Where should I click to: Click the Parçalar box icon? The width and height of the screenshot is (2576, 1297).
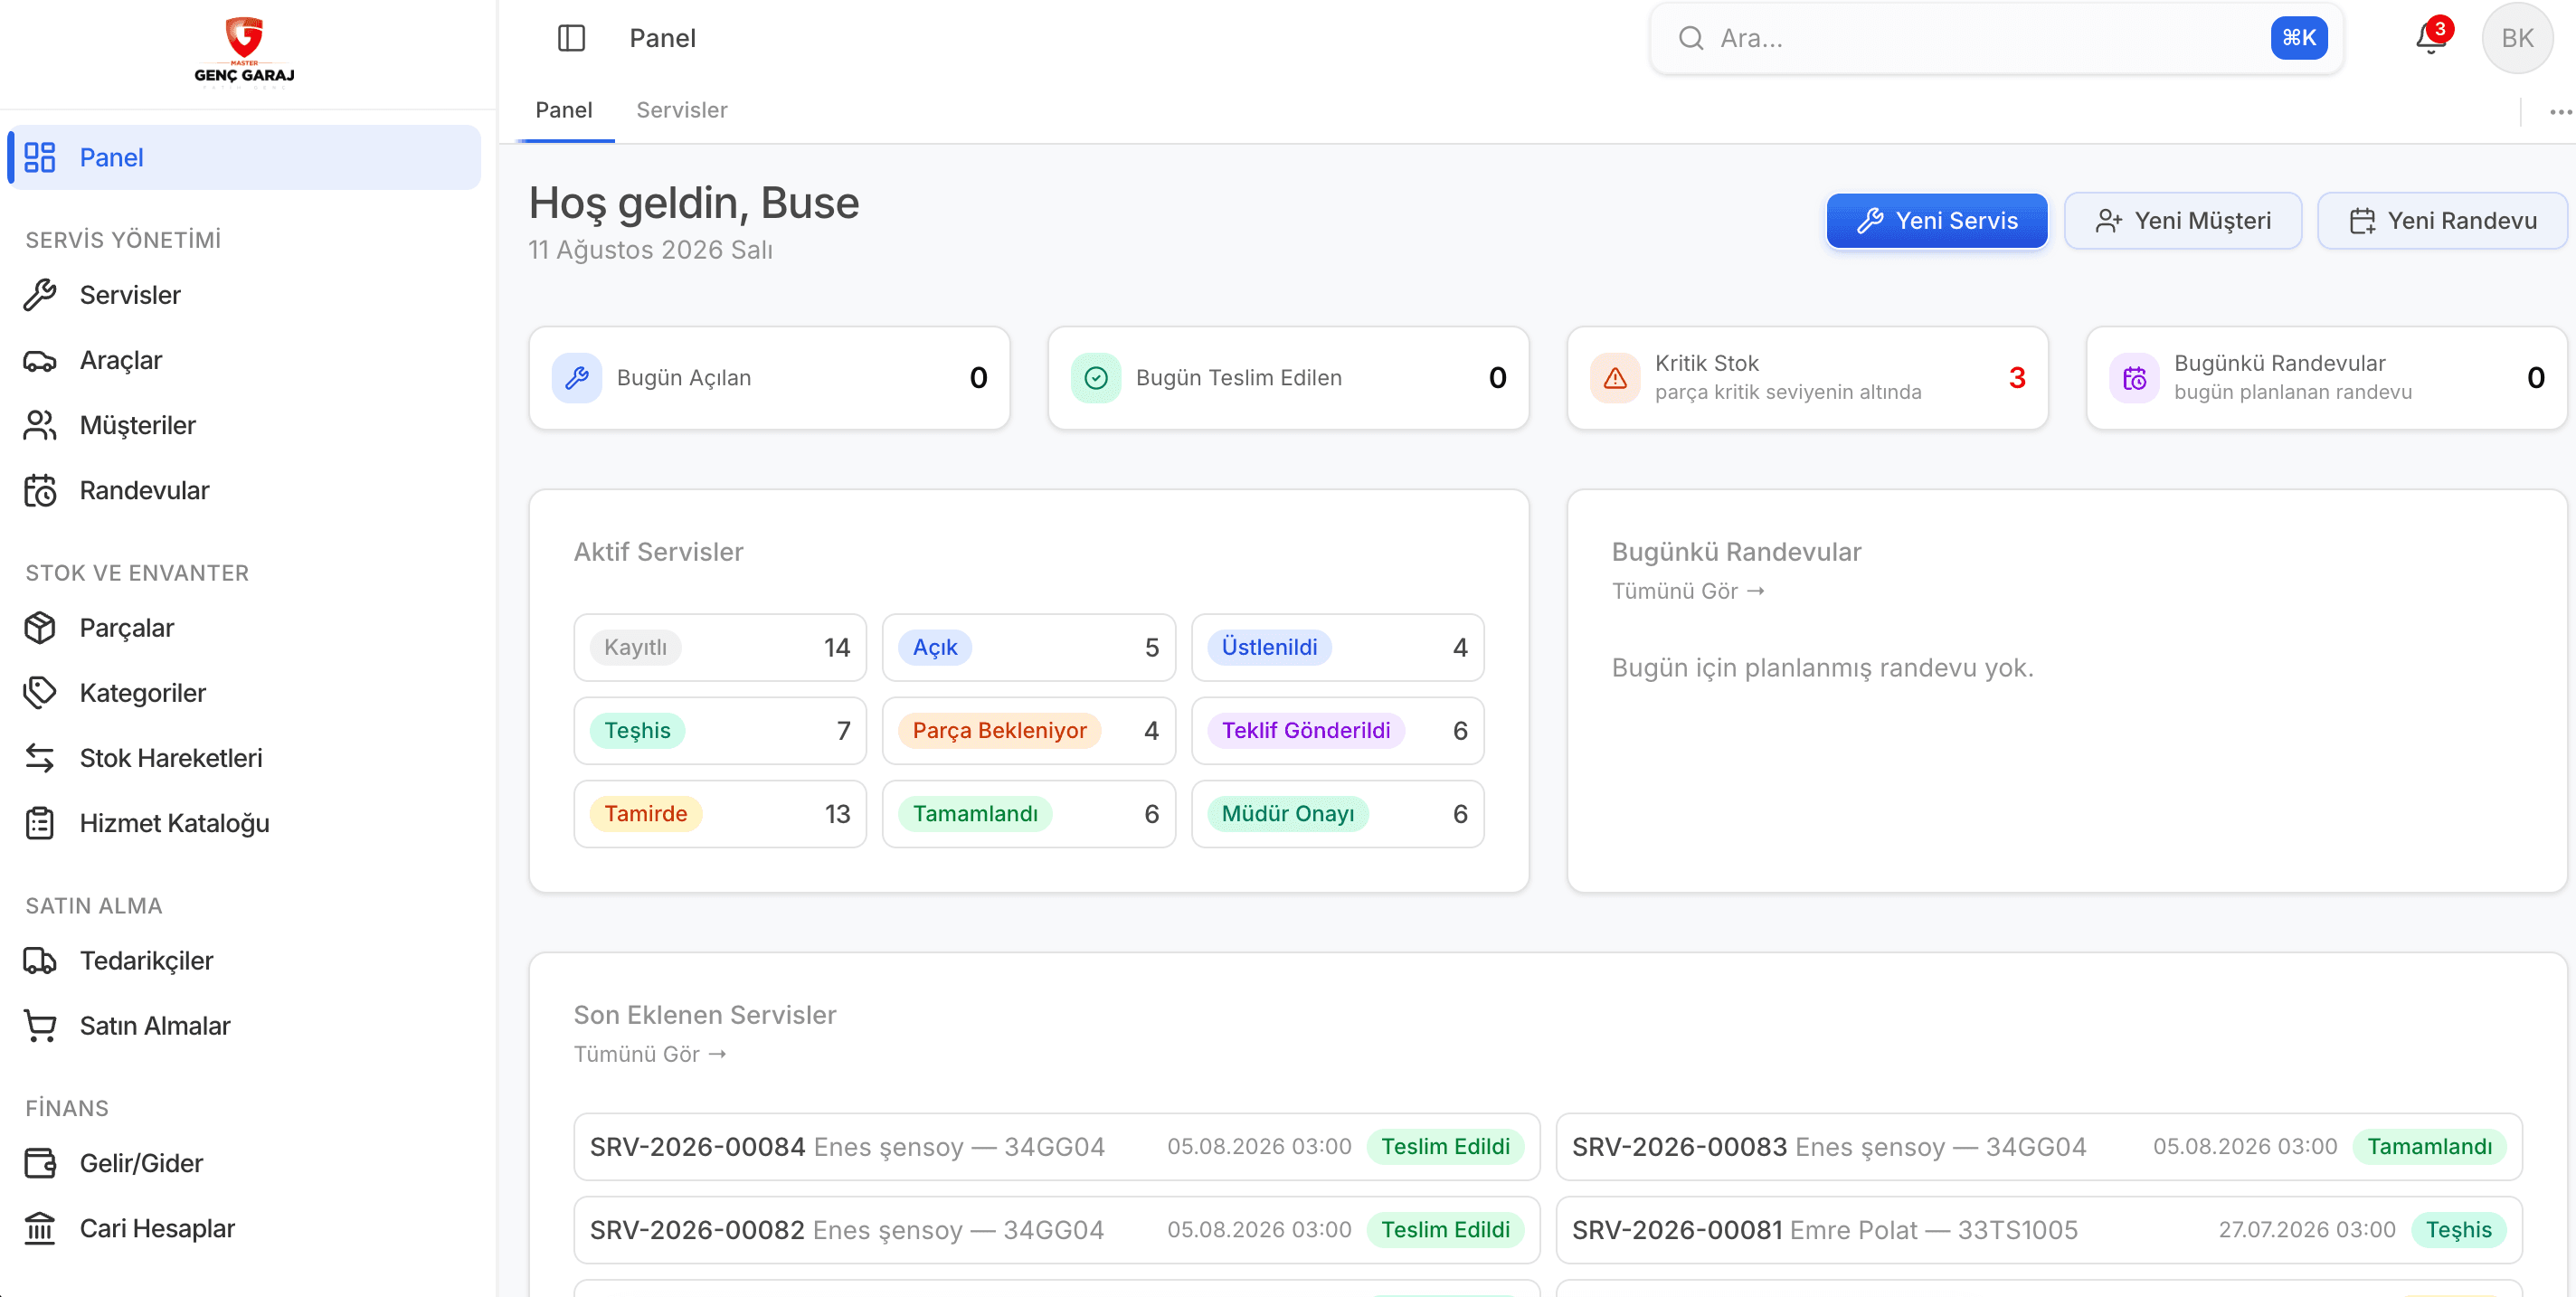(x=40, y=628)
